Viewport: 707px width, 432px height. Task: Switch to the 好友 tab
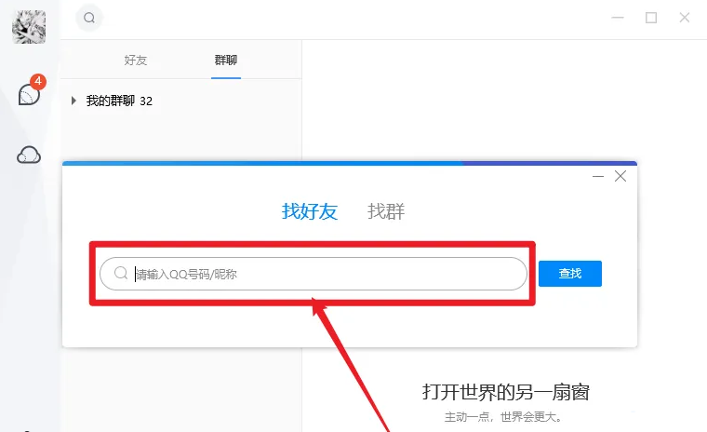[x=136, y=60]
